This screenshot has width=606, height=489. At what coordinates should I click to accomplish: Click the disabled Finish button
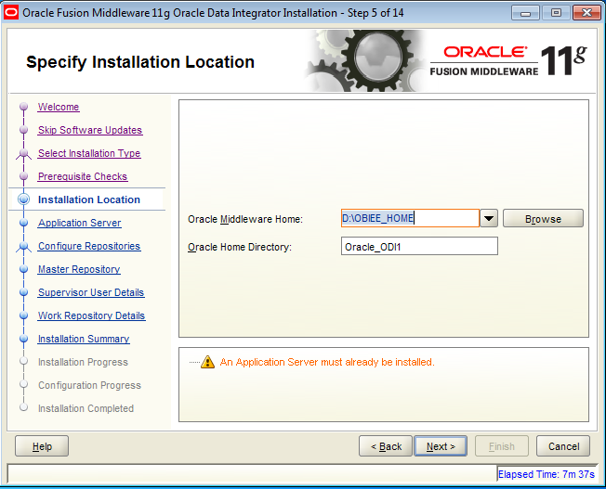(502, 446)
